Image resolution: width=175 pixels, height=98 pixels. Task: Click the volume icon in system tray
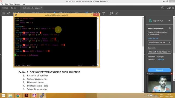click(157, 96)
